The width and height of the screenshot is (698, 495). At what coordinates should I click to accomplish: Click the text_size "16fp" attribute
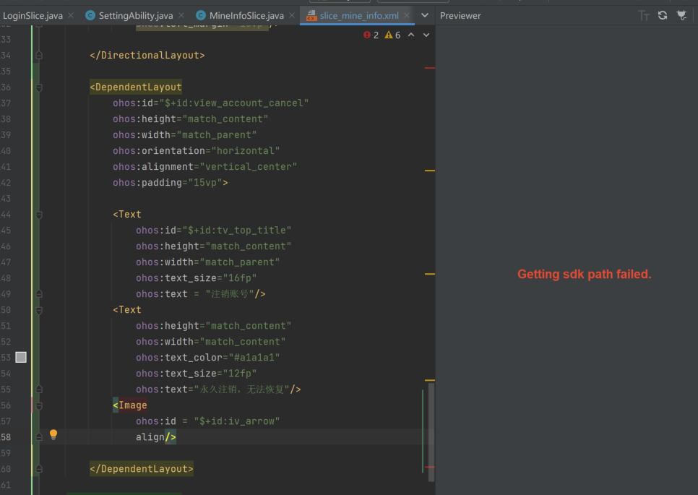pyautogui.click(x=197, y=278)
